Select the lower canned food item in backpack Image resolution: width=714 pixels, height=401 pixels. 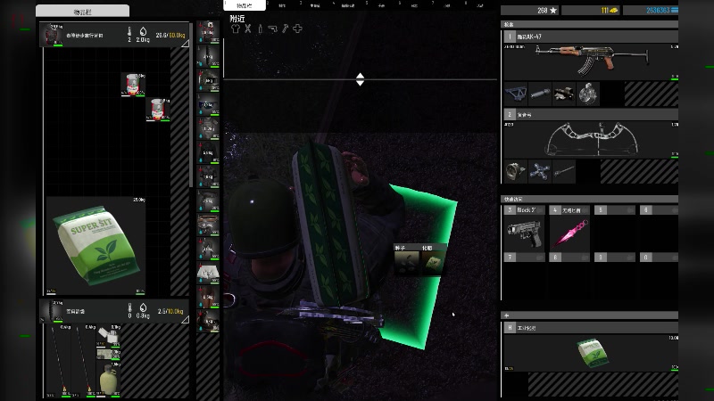[158, 110]
